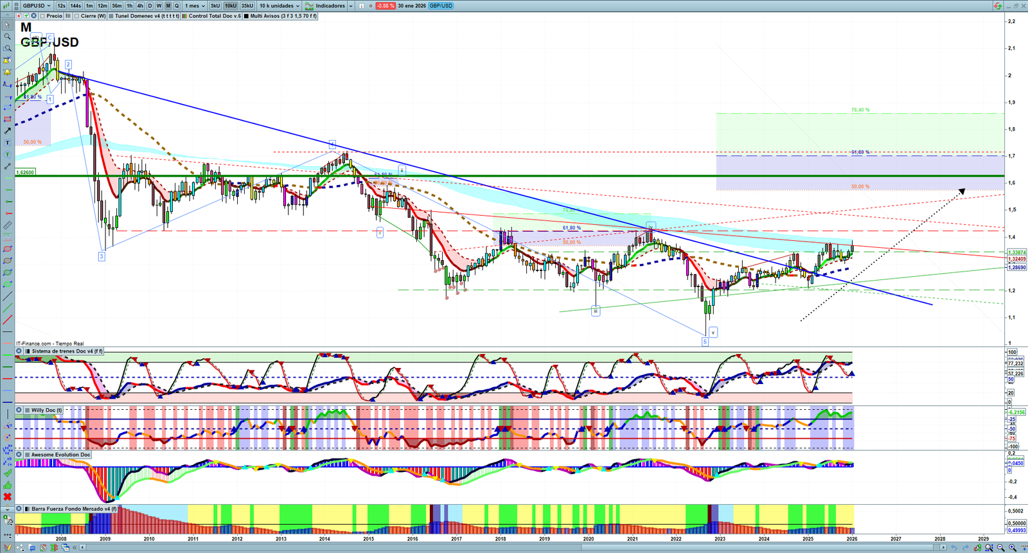The height and width of the screenshot is (553, 1028).
Task: Select the green thumbs-up icon
Action: [7, 485]
